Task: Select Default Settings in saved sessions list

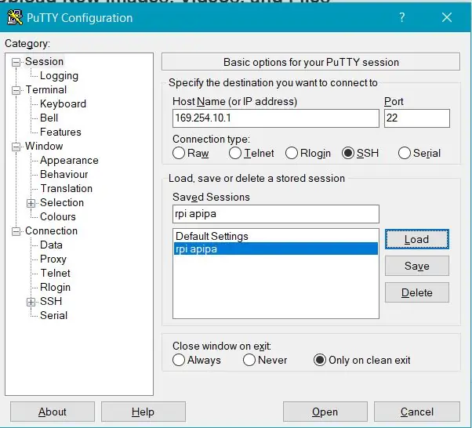Action: (276, 236)
